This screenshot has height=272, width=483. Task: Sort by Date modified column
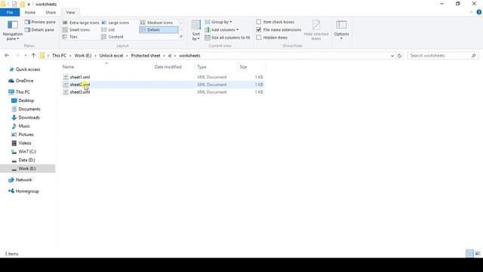pyautogui.click(x=174, y=67)
